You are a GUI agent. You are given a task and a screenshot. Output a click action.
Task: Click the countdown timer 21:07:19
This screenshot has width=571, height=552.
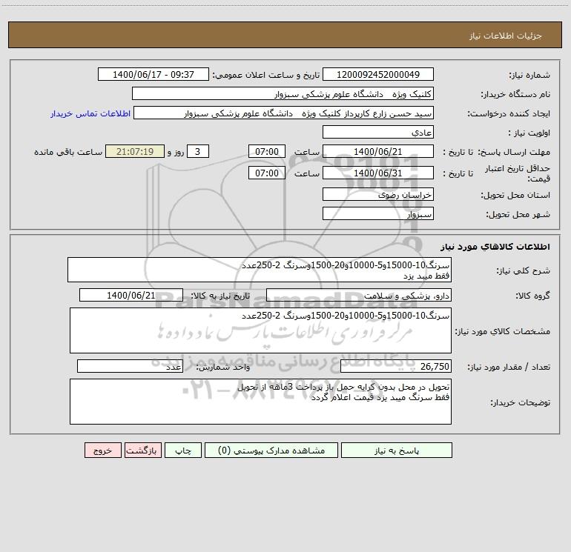(x=135, y=151)
